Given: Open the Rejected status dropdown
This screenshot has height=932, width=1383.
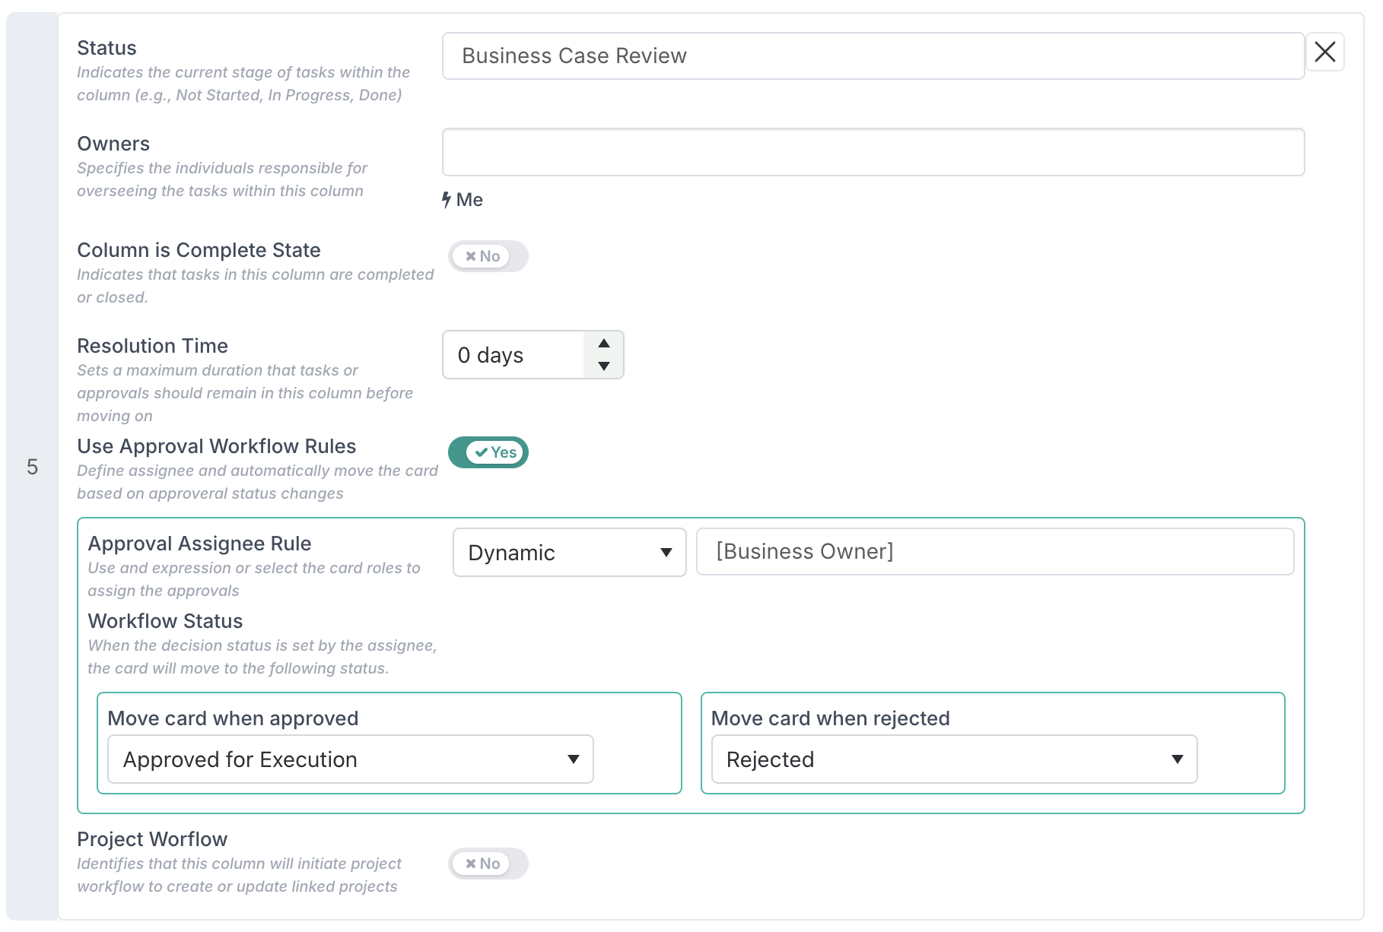Looking at the screenshot, I should click(x=954, y=759).
